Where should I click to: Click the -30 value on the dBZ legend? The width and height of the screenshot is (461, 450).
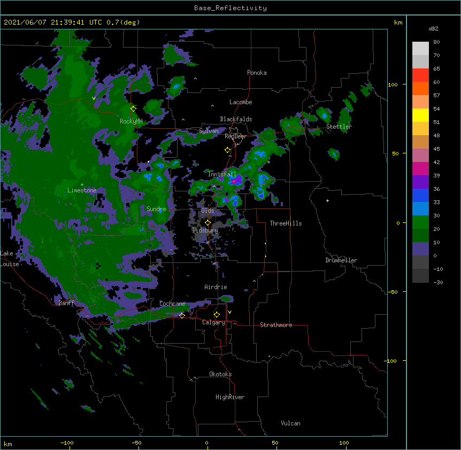pyautogui.click(x=438, y=282)
